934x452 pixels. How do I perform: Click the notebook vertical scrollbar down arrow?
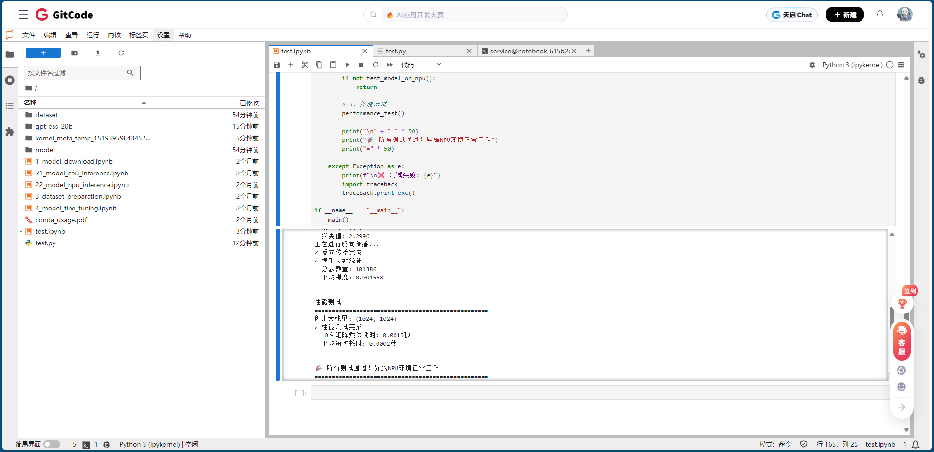[x=906, y=430]
